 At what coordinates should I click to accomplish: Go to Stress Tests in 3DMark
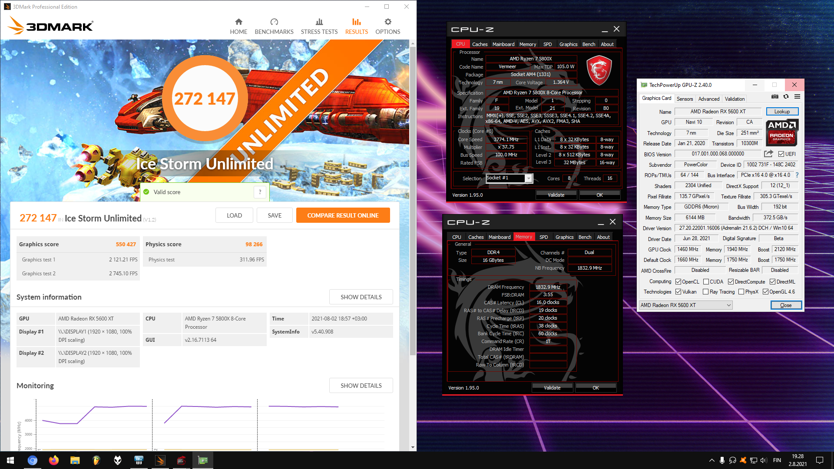pos(319,26)
